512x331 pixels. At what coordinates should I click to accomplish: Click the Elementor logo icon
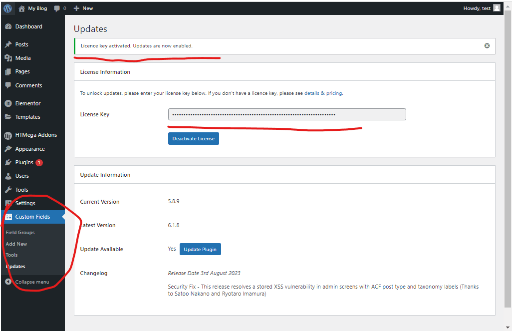pos(8,103)
